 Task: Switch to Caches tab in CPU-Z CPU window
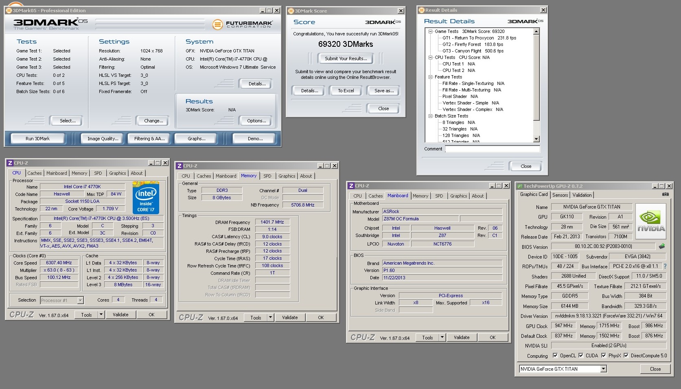point(35,173)
